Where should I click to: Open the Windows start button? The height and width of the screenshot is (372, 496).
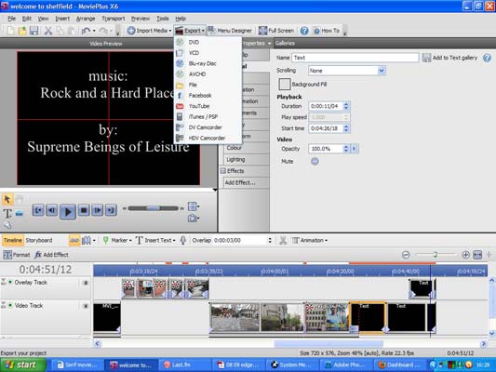tap(22, 365)
